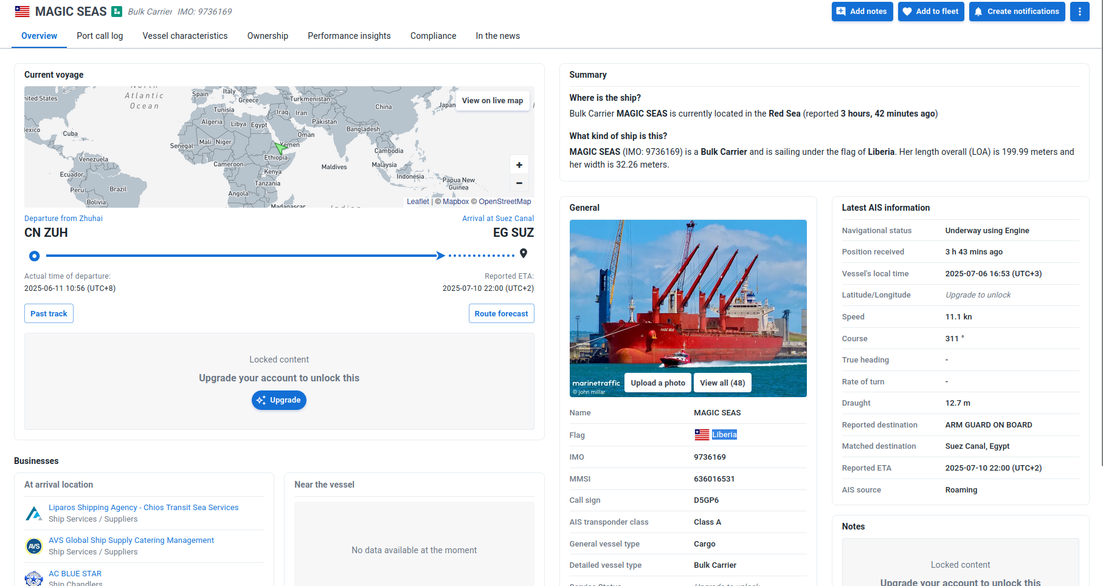
Task: Click the IMO value 9736169
Action: click(710, 457)
